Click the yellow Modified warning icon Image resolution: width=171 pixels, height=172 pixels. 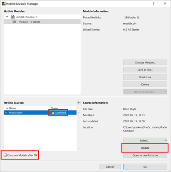(53, 113)
